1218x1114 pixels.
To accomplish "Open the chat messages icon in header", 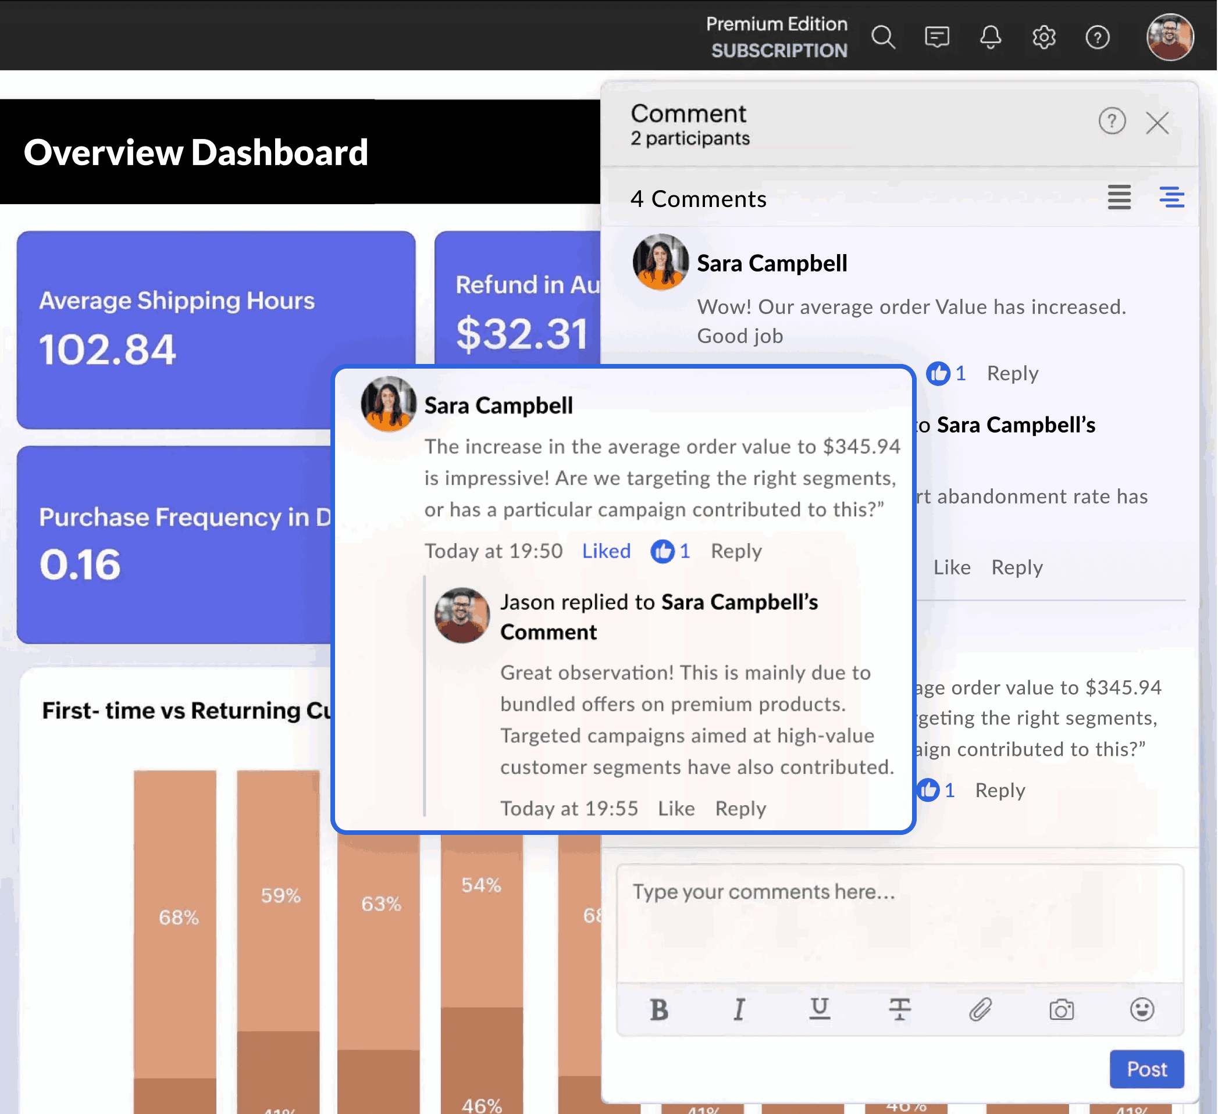I will click(936, 37).
